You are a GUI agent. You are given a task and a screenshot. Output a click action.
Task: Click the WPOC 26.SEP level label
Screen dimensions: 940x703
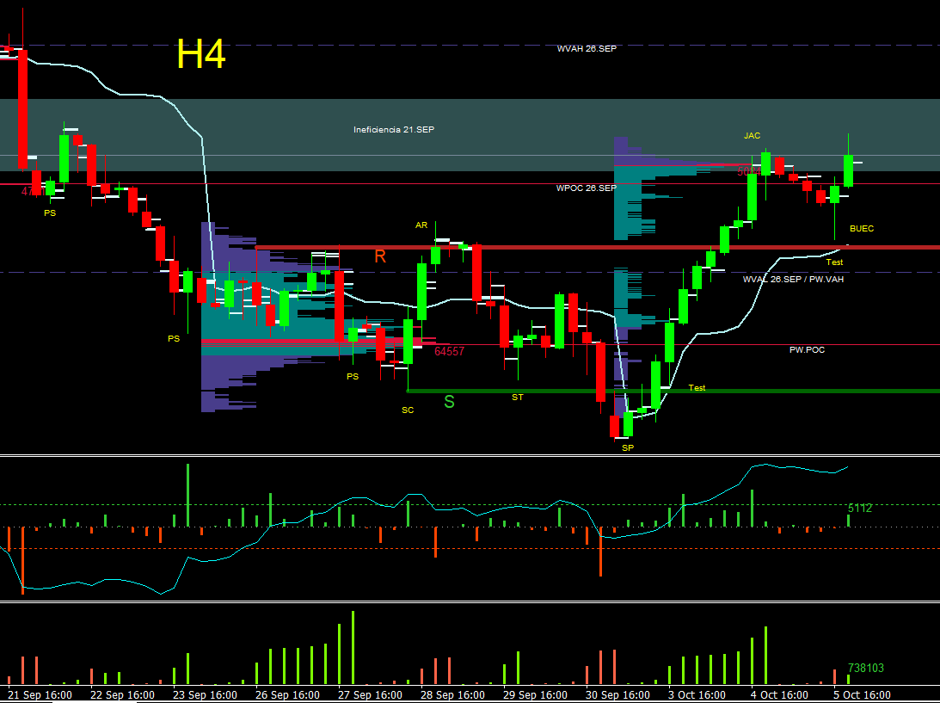click(587, 188)
